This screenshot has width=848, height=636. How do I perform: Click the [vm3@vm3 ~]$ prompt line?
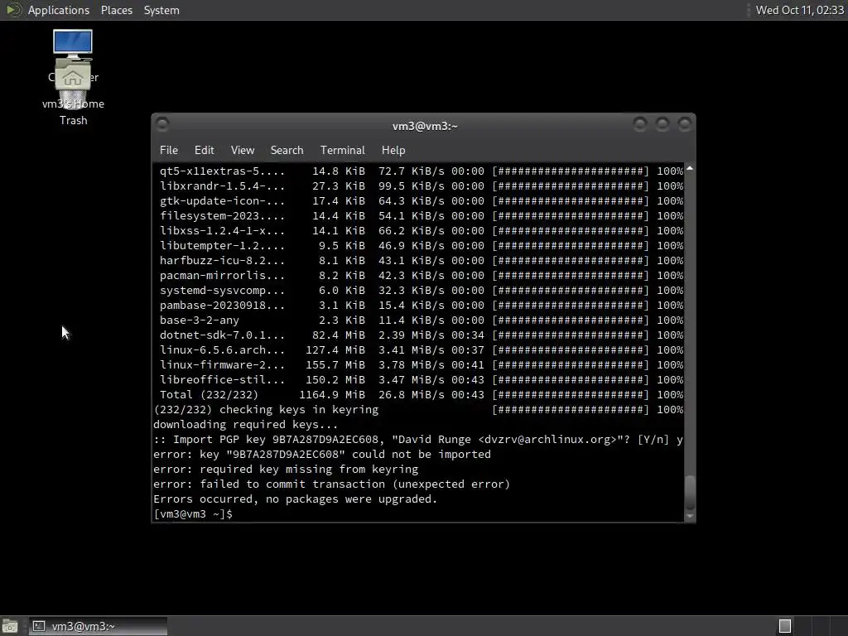click(193, 513)
